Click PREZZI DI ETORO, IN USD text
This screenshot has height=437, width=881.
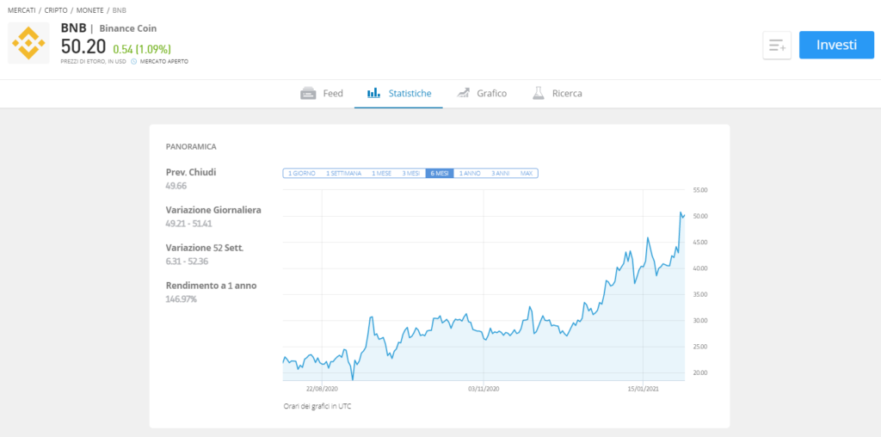click(x=94, y=61)
